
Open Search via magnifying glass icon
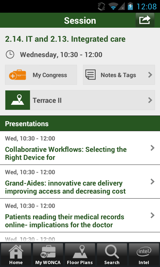(112, 252)
